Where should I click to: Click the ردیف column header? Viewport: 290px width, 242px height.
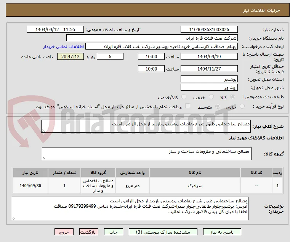point(277,173)
